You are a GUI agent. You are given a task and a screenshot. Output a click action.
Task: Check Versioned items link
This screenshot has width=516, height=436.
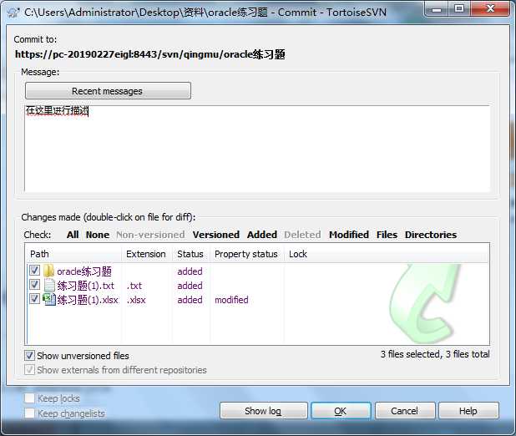tap(216, 235)
